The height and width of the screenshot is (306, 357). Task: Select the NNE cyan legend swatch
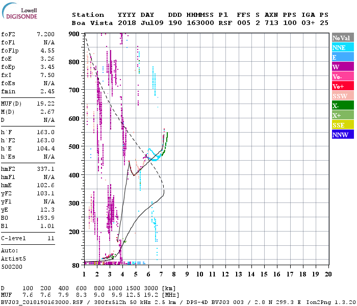343,47
